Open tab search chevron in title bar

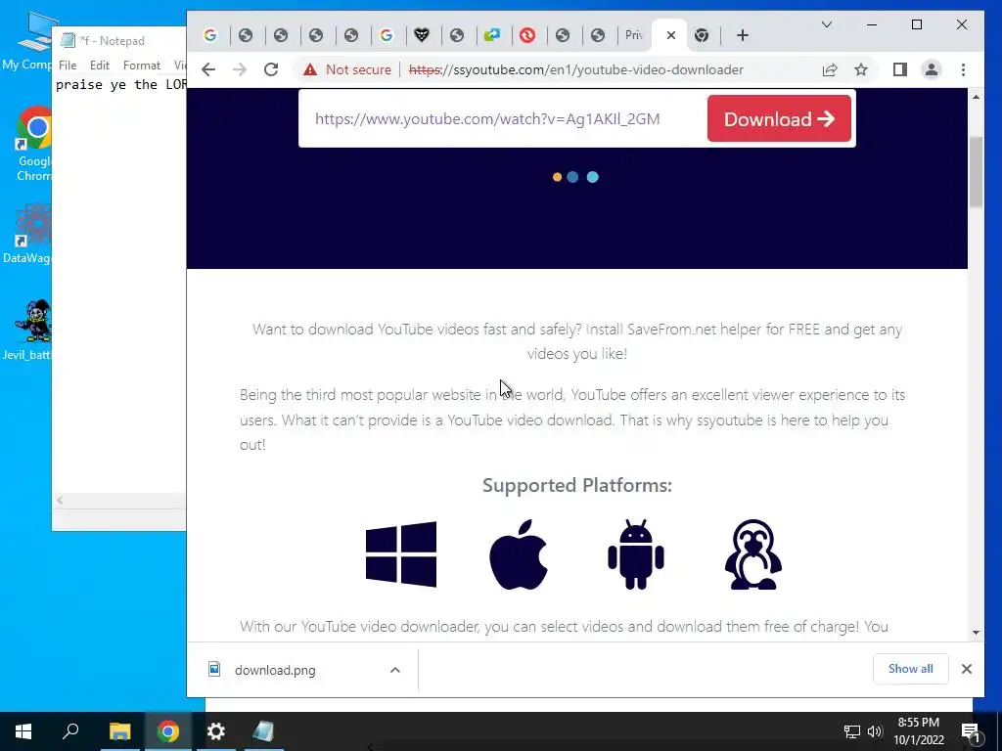(x=827, y=24)
